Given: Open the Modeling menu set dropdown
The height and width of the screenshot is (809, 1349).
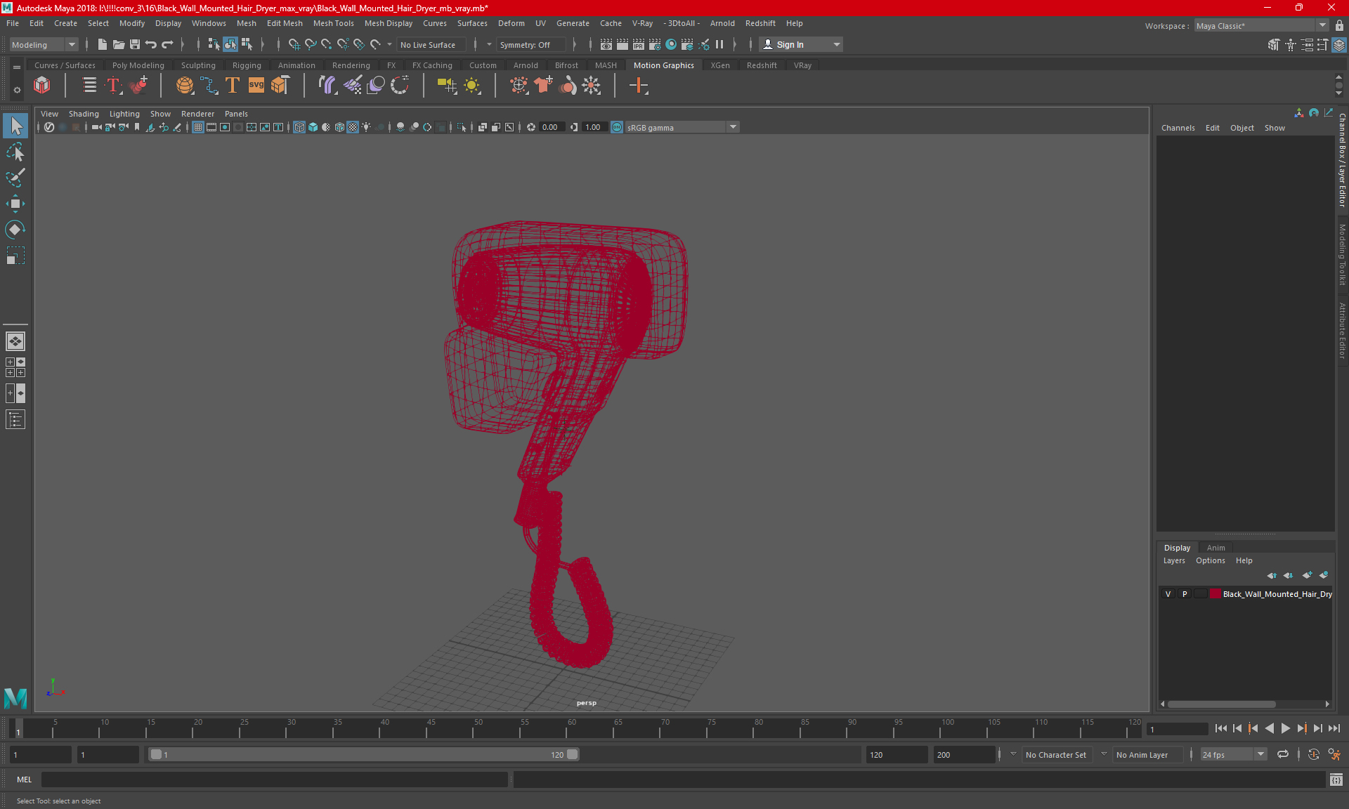Looking at the screenshot, I should [x=44, y=44].
